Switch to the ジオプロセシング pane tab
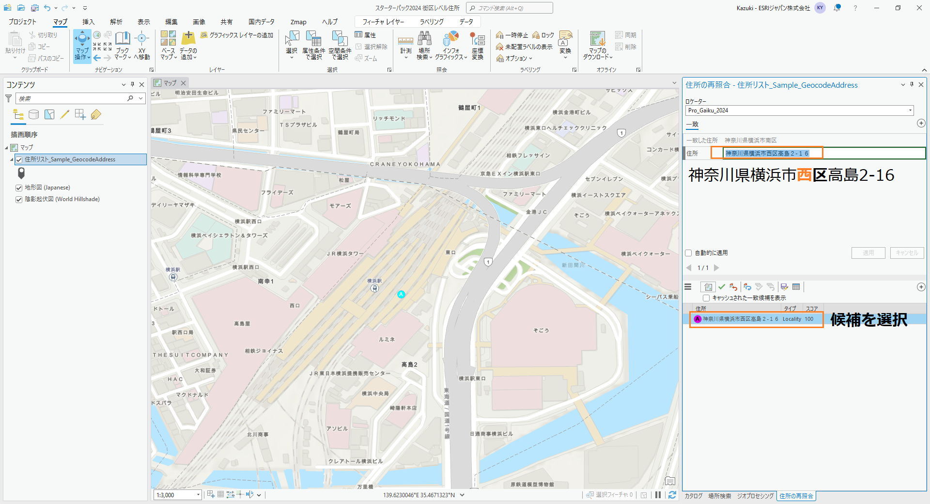 click(x=755, y=496)
